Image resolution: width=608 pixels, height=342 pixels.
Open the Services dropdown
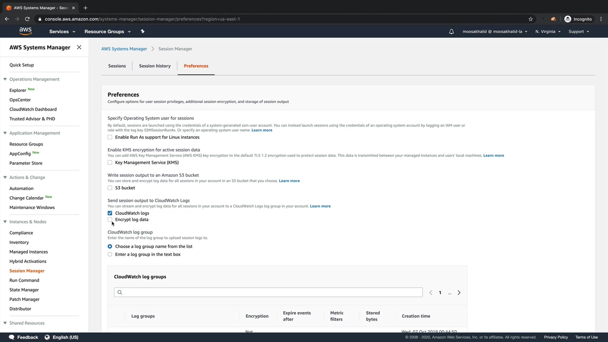point(62,31)
